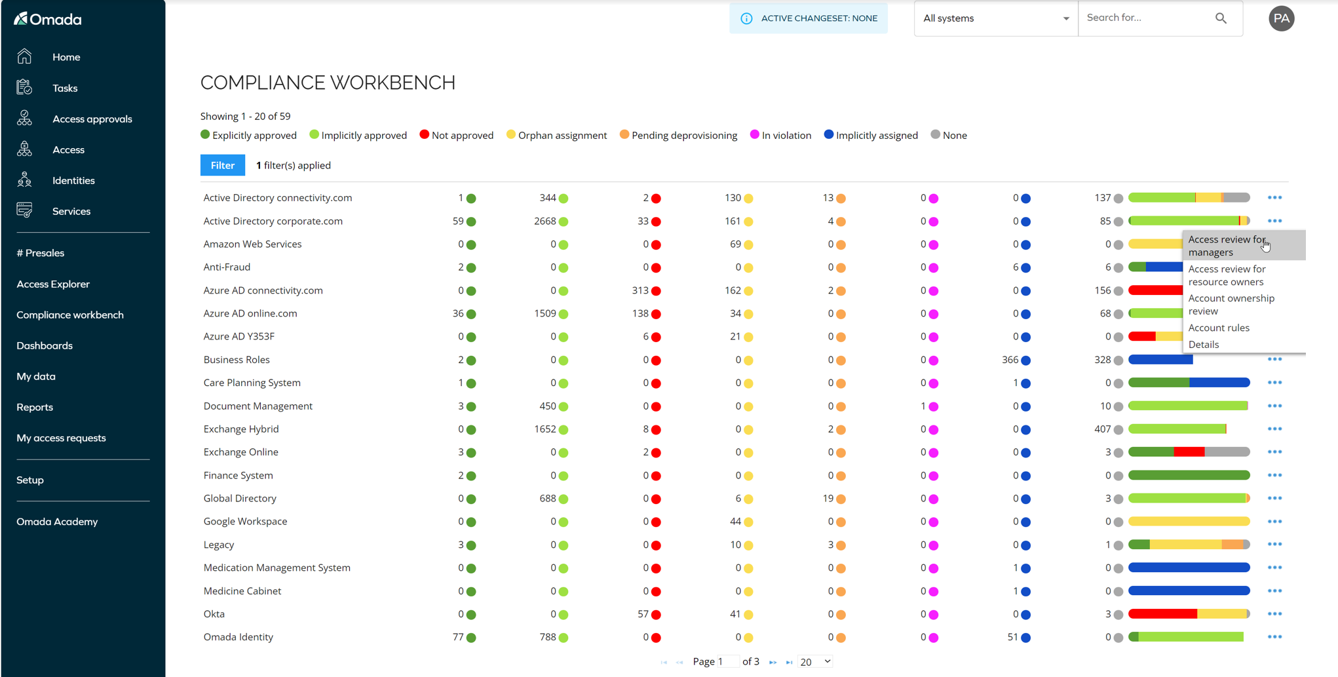Open Dashboards link
Image resolution: width=1338 pixels, height=677 pixels.
pos(45,345)
